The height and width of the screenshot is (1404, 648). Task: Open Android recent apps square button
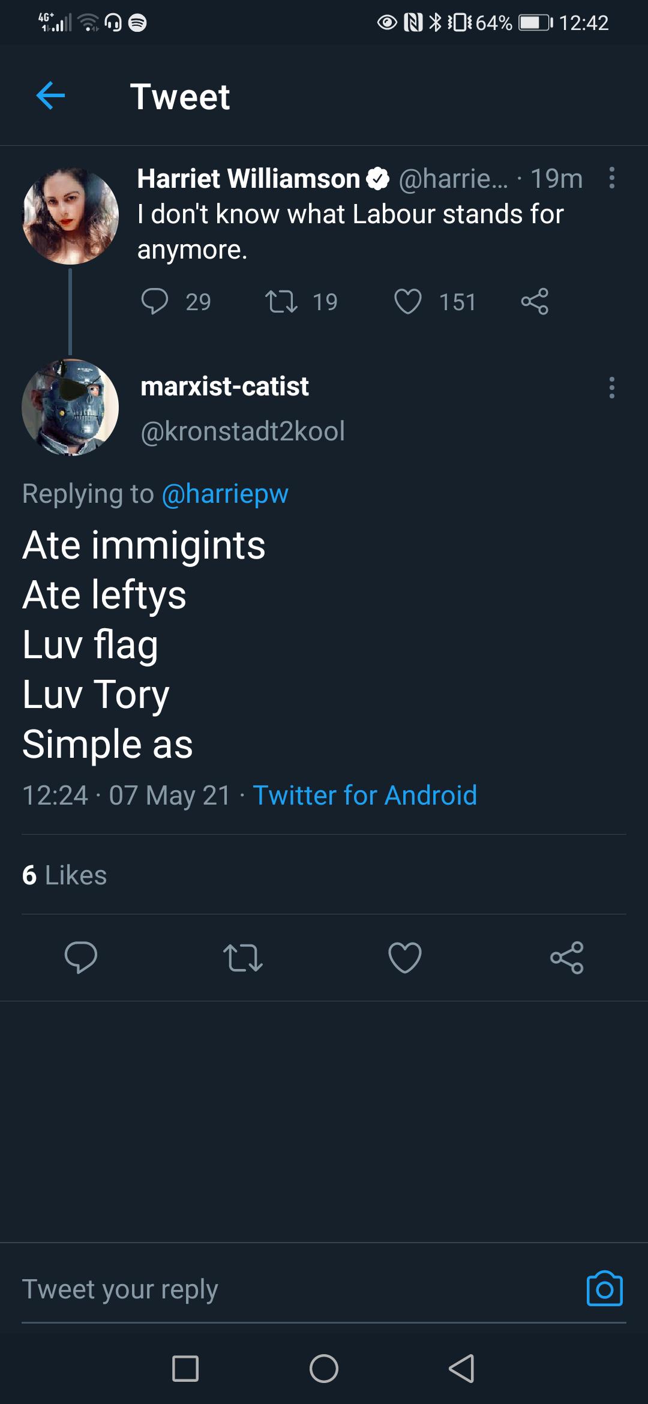(x=185, y=1369)
